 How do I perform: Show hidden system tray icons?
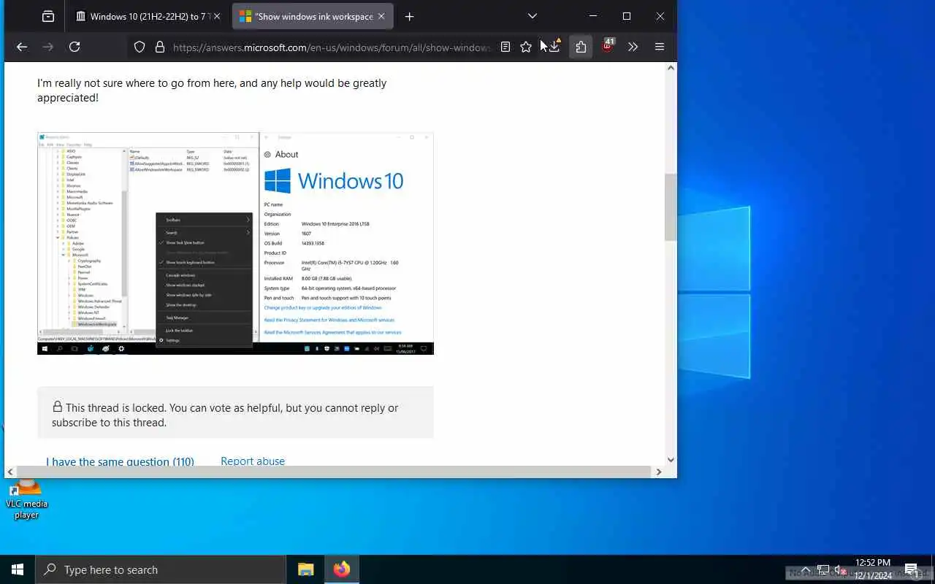point(806,569)
